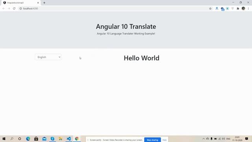
Task: Click the Angular 10 Translate title
Action: click(126, 26)
